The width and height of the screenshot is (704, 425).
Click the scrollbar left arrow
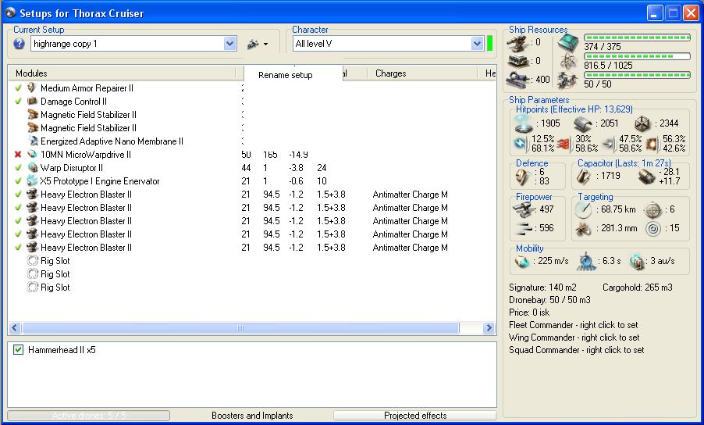[x=14, y=327]
